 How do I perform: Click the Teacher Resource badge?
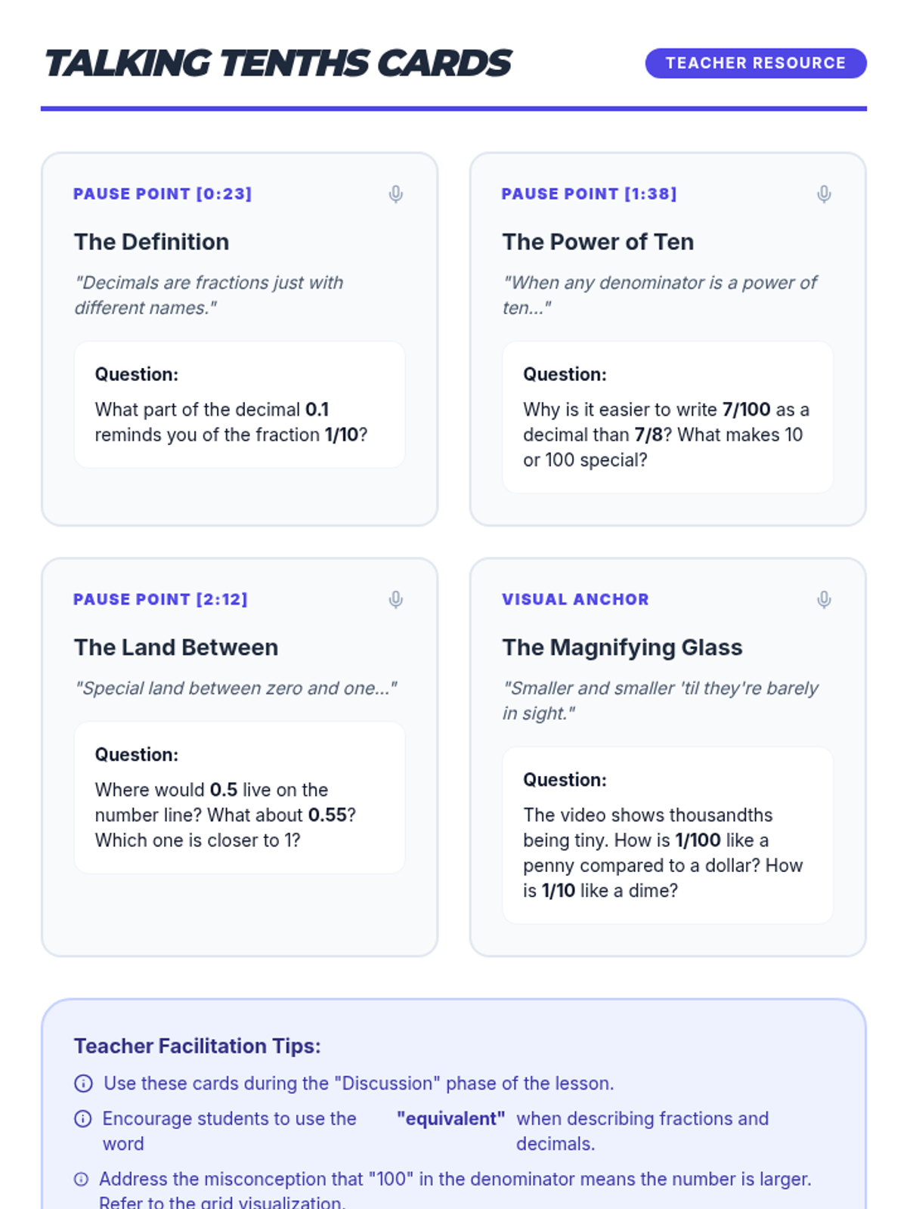[x=755, y=63]
